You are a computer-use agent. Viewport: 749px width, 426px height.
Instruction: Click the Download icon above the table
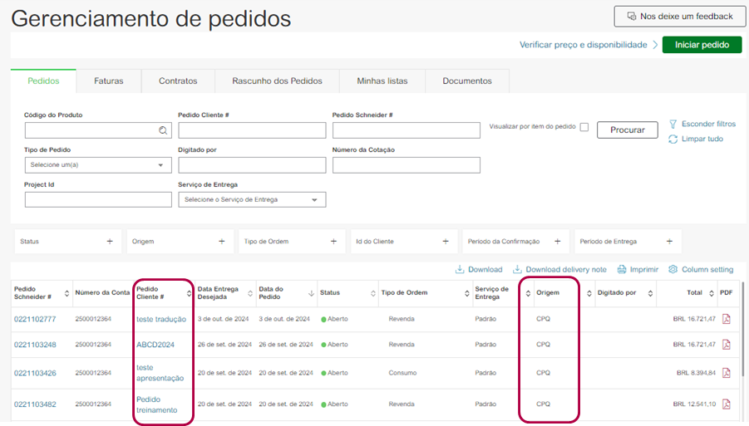coord(460,270)
